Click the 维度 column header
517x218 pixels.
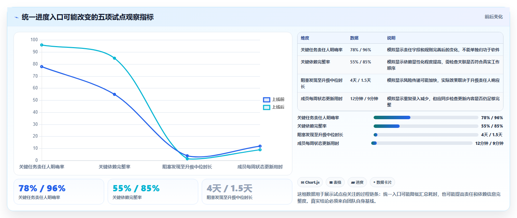point(305,38)
